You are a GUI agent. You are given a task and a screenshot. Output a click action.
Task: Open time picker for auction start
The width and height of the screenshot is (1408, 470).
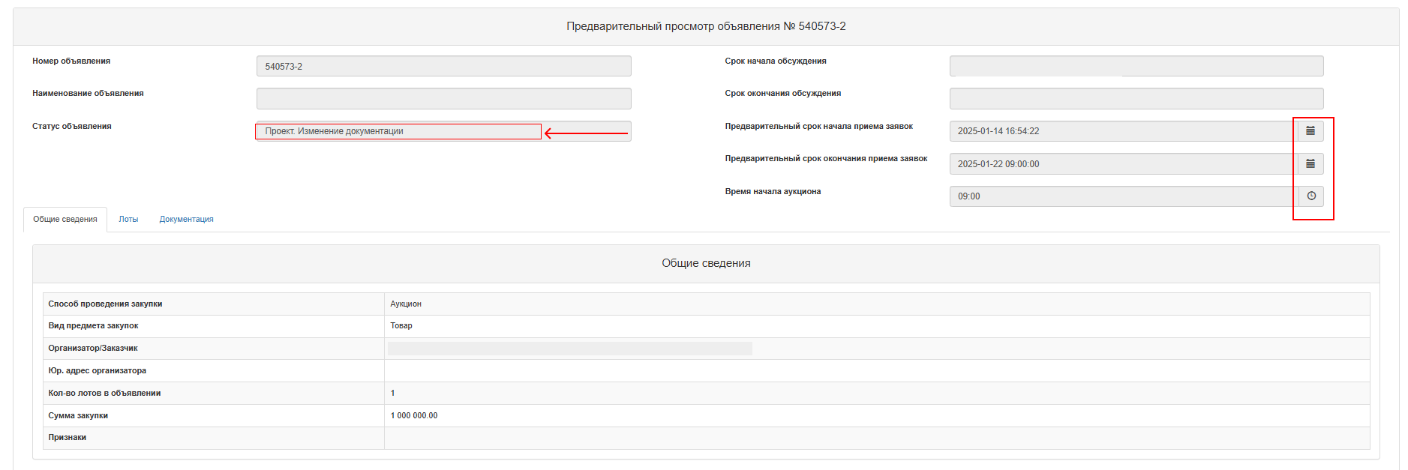[1310, 196]
